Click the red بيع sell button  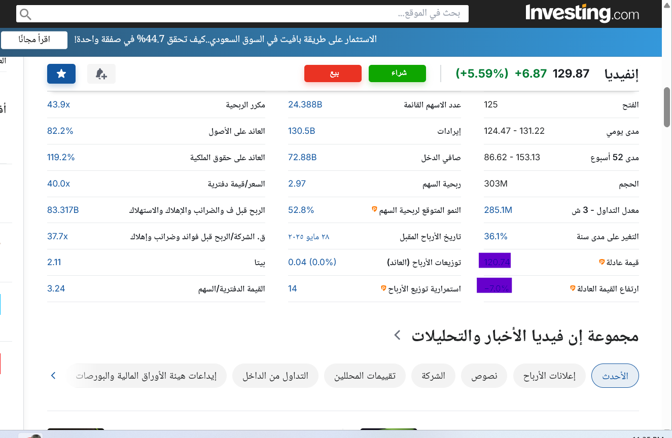[x=333, y=74]
